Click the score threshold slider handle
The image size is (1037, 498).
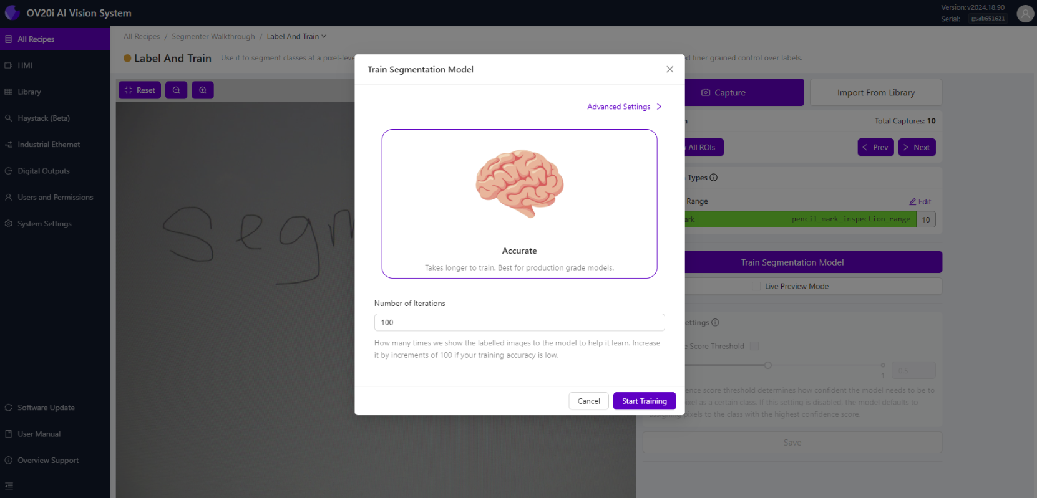click(768, 365)
